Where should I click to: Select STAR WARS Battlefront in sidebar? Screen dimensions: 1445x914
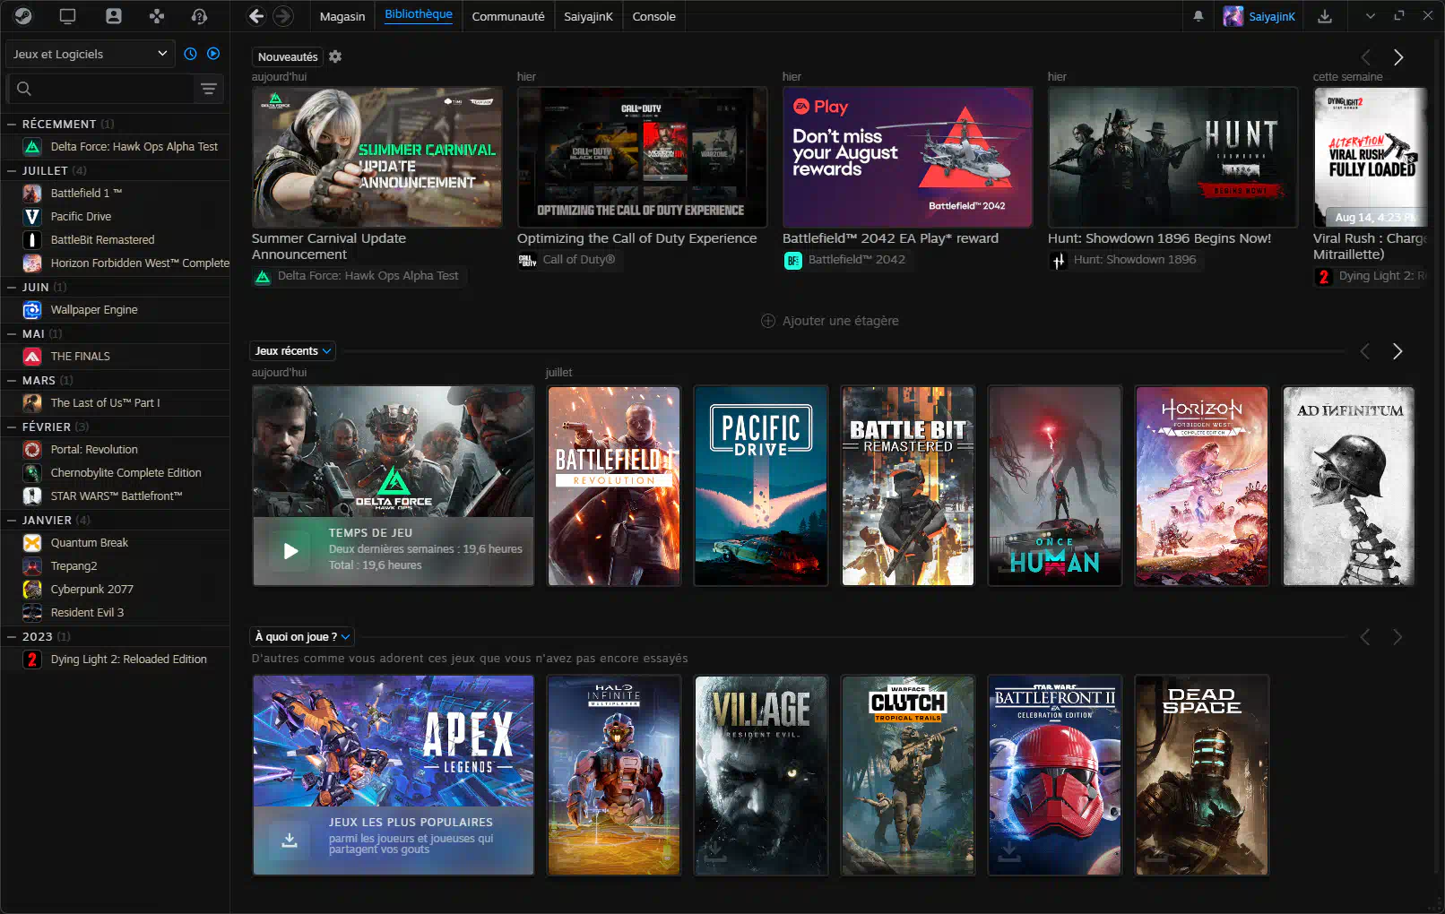(115, 496)
